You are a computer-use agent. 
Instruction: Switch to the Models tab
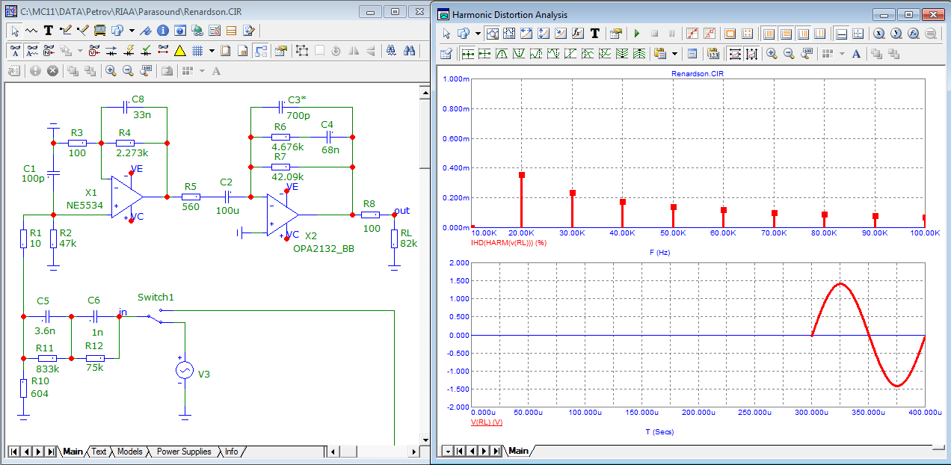129,452
